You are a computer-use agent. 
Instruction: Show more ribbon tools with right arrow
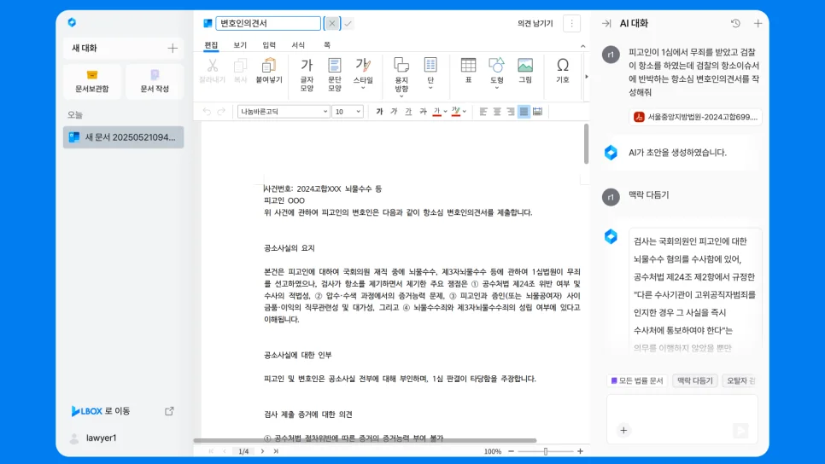coord(587,77)
